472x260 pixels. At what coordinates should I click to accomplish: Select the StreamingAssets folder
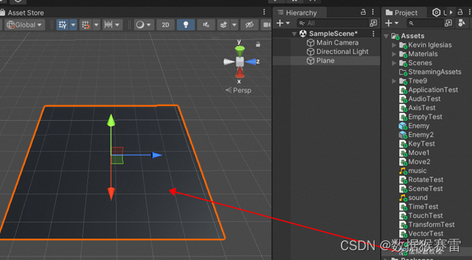pyautogui.click(x=430, y=72)
